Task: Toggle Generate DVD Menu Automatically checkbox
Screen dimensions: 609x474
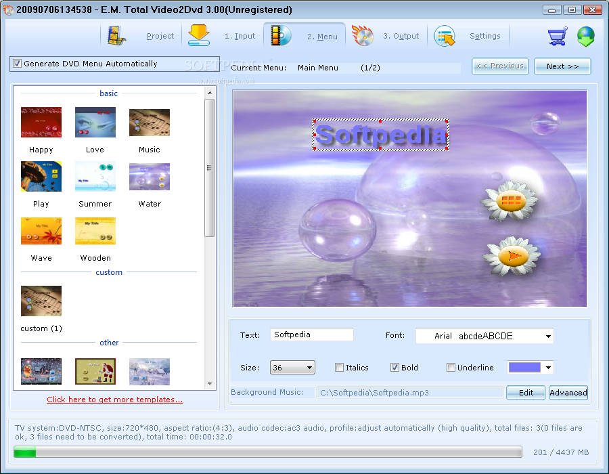Action: click(x=17, y=64)
